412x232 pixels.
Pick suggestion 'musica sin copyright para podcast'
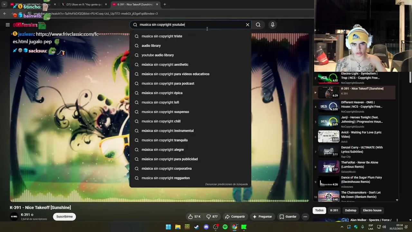(190, 83)
